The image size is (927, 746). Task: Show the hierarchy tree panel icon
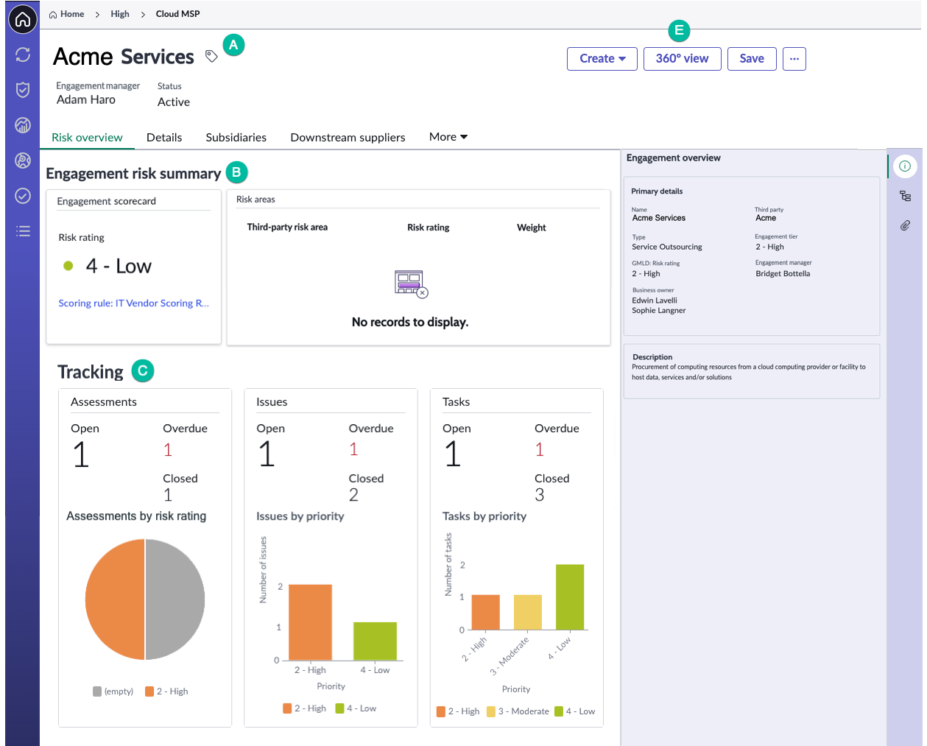(905, 196)
